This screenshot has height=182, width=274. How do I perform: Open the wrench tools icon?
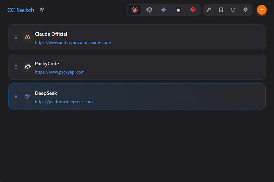pyautogui.click(x=209, y=10)
